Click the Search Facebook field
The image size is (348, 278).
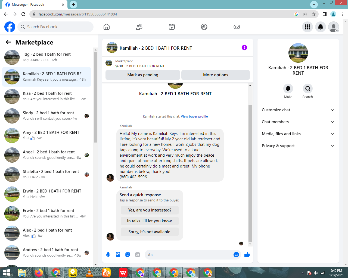pos(55,27)
